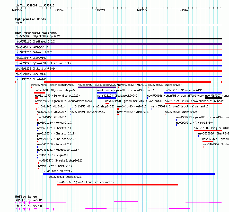Viewport: 229px width, 212px height.
Task: Click the nsv5556846 (ByrskaBishop2022) variant label
Action: tap(38, 36)
